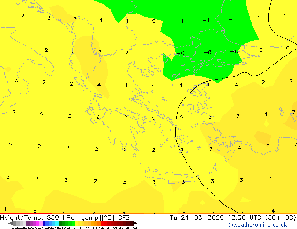This screenshot has width=297, height=229.
Task: Pick the magenta legend swatch
Action: click(x=37, y=223)
